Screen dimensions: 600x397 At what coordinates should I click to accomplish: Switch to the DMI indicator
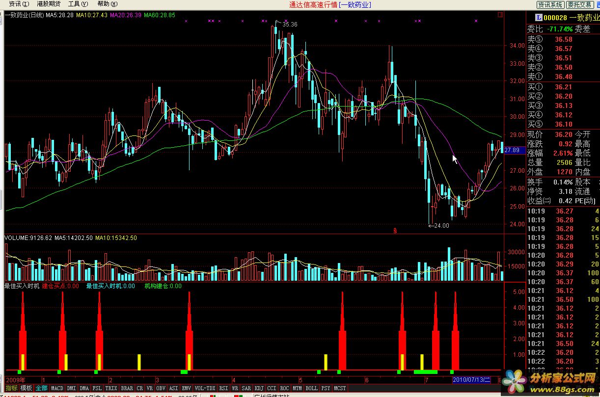point(72,388)
